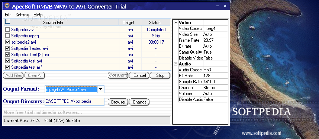Image resolution: width=319 pixels, height=139 pixels.
Task: Select the mpeg4 AVI Video format field
Action: point(71,89)
